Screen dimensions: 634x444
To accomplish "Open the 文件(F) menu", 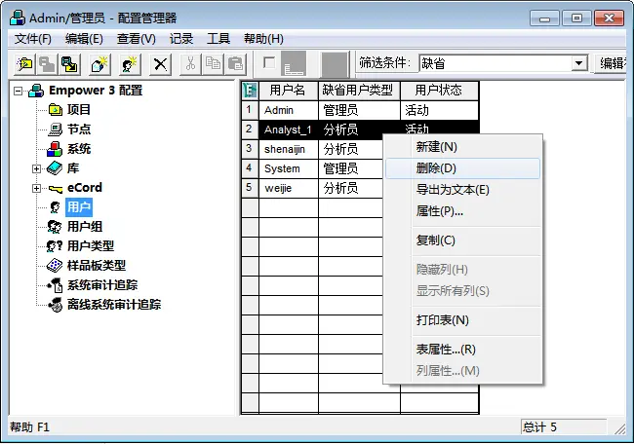I will [33, 39].
